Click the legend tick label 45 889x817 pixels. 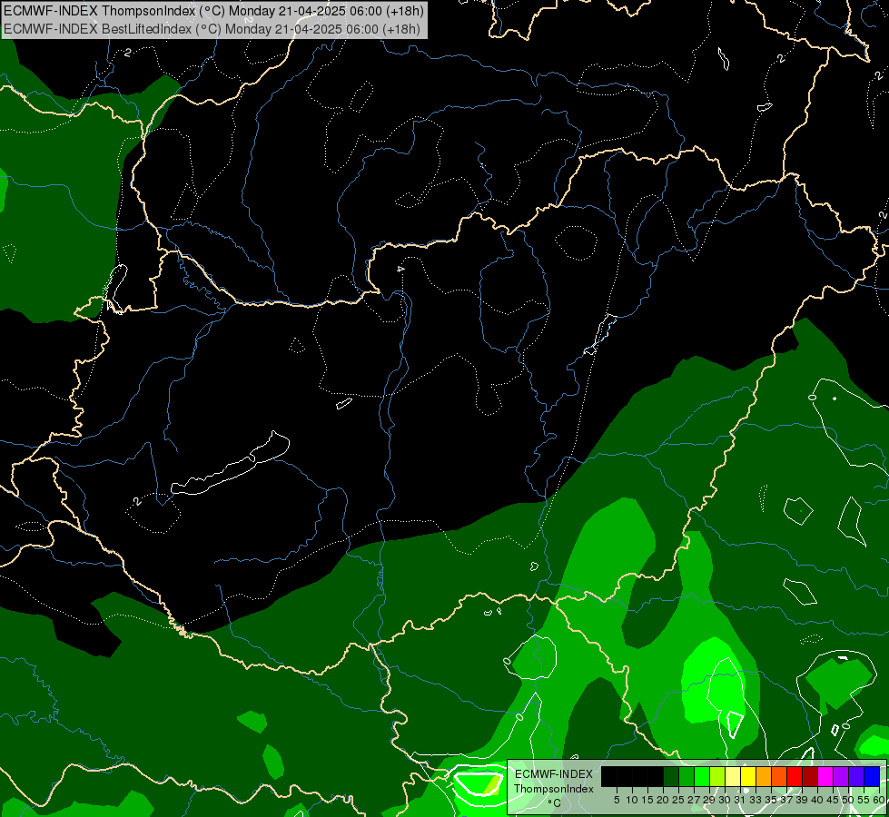click(834, 800)
